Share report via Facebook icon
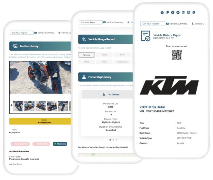Screen dimensions: 213x180 (173, 13)
